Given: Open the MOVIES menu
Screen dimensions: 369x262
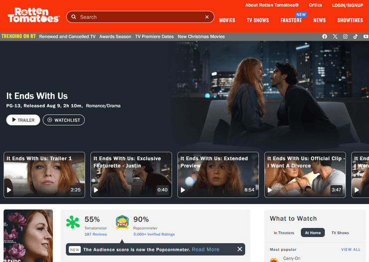Looking at the screenshot, I should [x=227, y=20].
